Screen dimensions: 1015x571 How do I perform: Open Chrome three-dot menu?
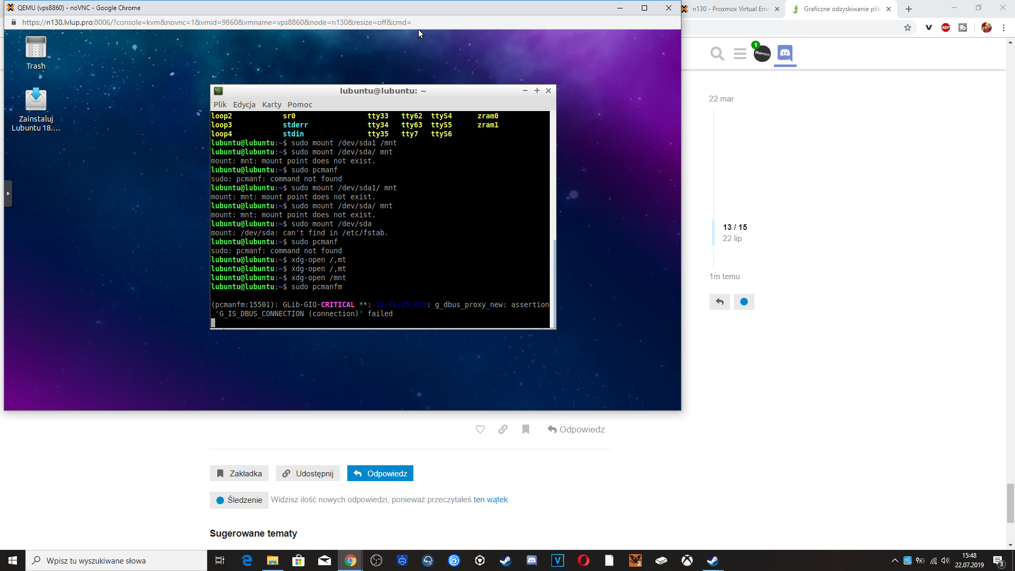click(1003, 27)
